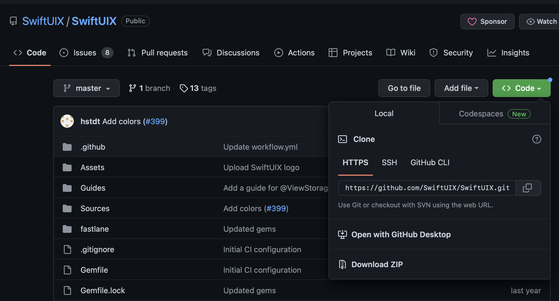Open the #399 pull request link

[155, 121]
